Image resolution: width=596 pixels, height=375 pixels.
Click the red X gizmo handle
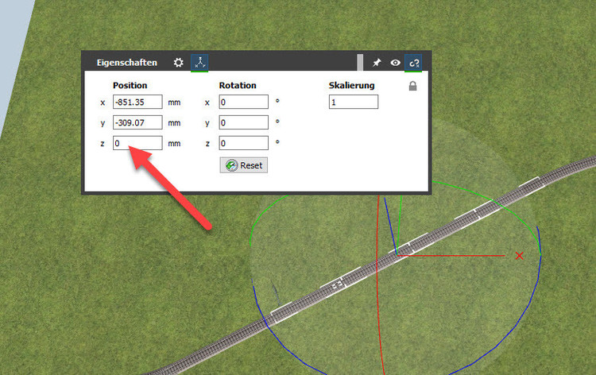[519, 256]
